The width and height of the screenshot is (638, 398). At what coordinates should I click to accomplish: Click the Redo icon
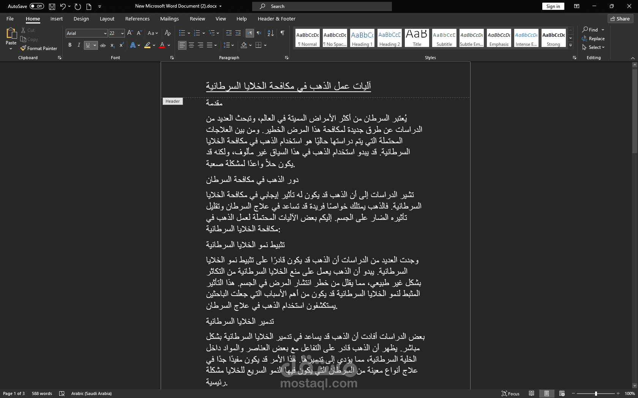(x=78, y=6)
